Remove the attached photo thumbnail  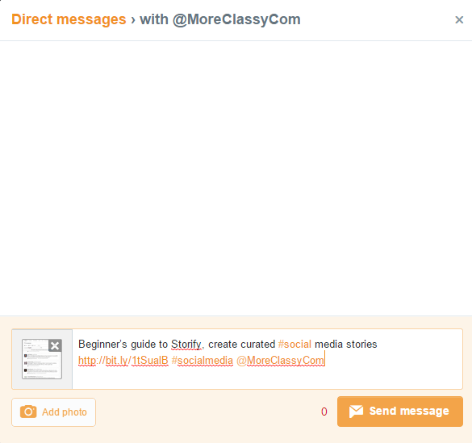(55, 345)
